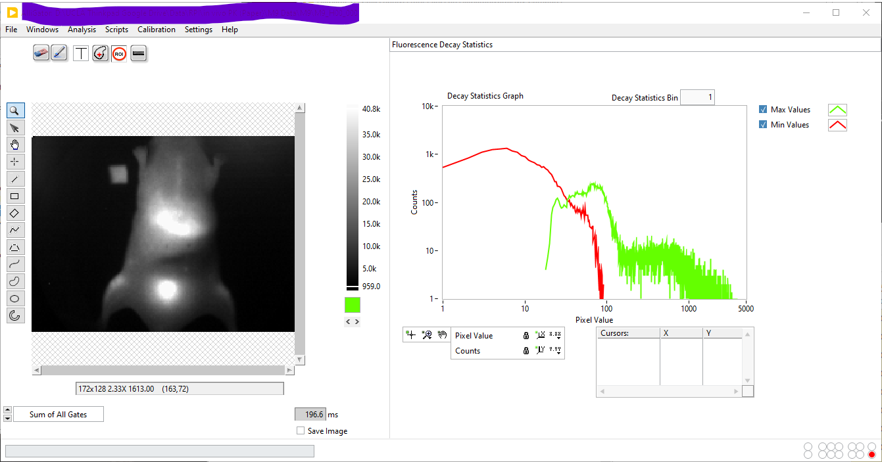The image size is (882, 462).
Task: Toggle the Pixel Value axis lock
Action: coord(526,336)
